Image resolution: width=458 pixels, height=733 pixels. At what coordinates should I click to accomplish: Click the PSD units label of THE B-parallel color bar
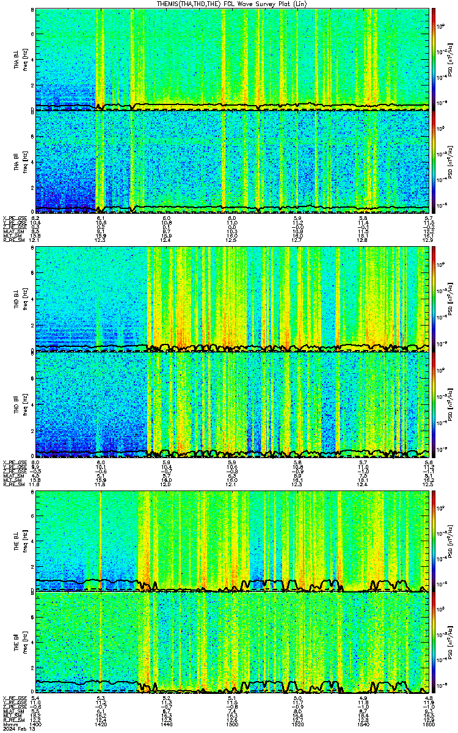click(451, 643)
